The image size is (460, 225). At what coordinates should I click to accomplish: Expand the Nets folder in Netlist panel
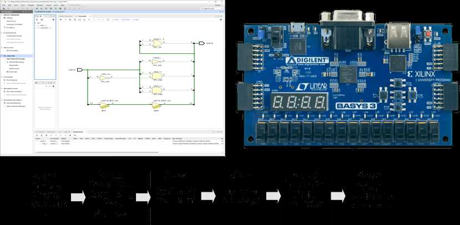[x=37, y=25]
